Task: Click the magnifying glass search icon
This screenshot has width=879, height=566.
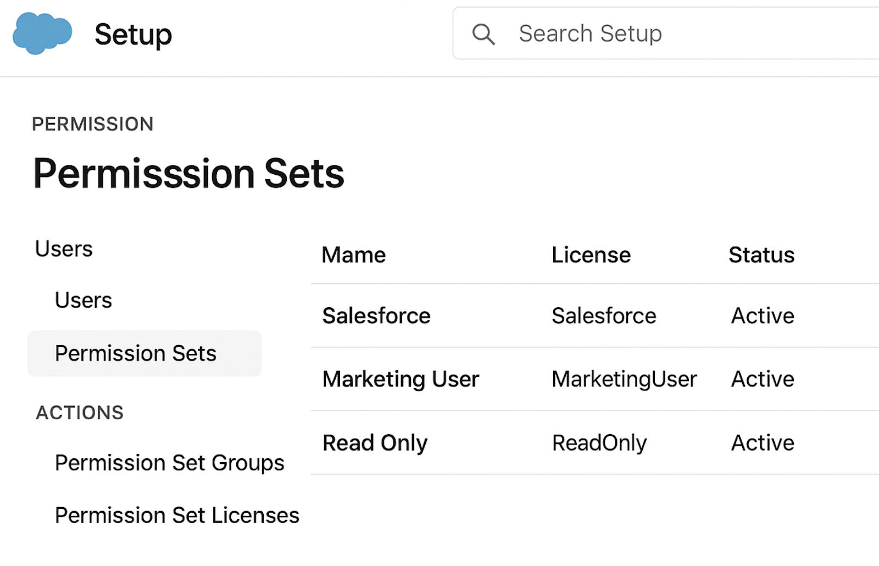Action: pos(483,34)
